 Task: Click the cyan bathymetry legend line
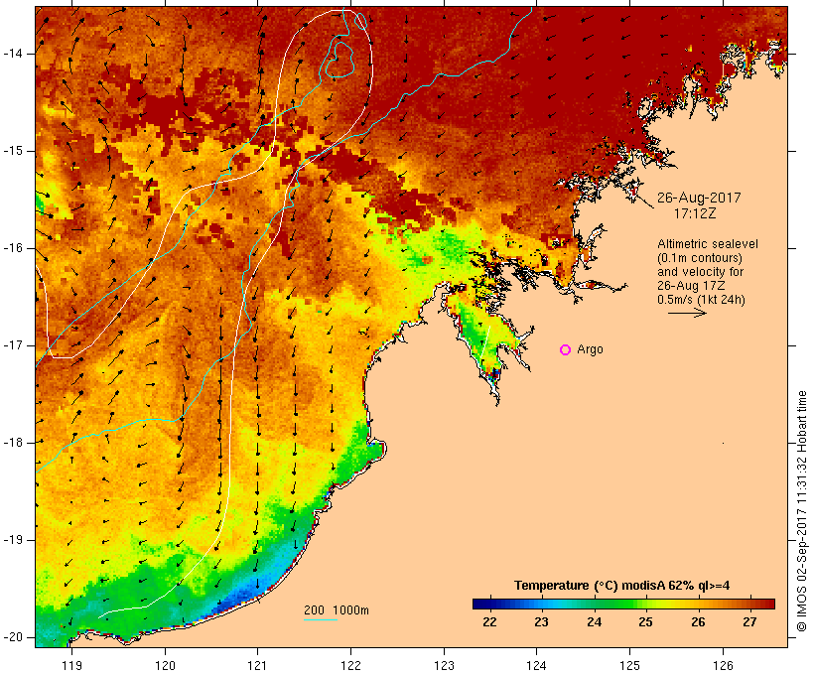(321, 619)
